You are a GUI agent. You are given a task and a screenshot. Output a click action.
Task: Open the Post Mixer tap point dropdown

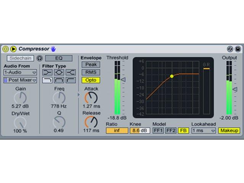tap(20, 80)
